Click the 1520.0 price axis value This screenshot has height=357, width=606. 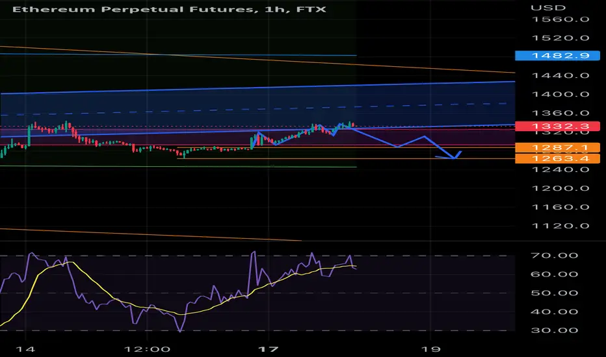tap(560, 38)
